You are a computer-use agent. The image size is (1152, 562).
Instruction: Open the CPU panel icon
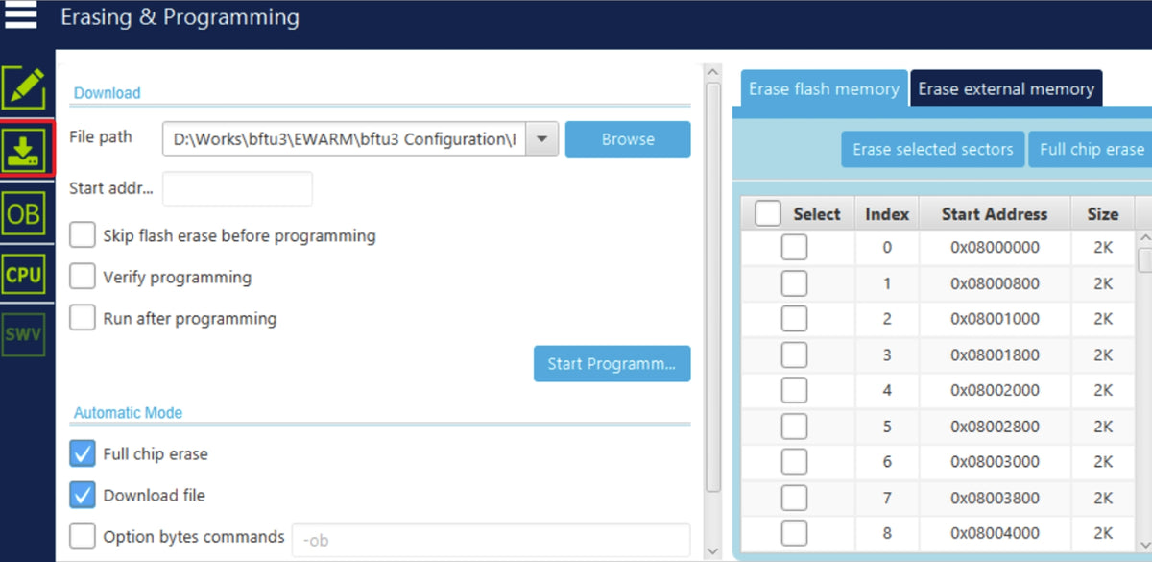23,275
